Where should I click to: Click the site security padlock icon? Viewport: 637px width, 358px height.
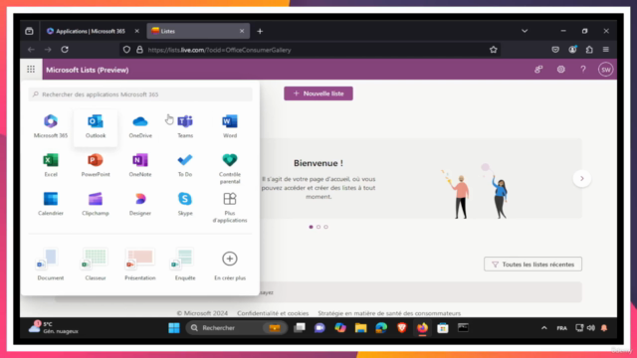pos(139,50)
